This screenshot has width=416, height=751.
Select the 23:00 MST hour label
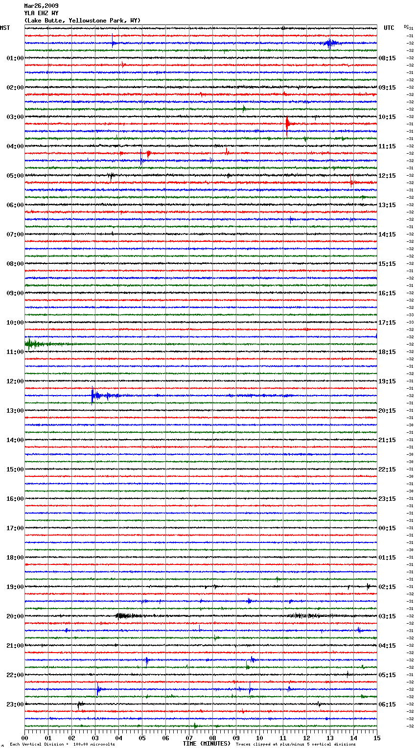pyautogui.click(x=15, y=704)
